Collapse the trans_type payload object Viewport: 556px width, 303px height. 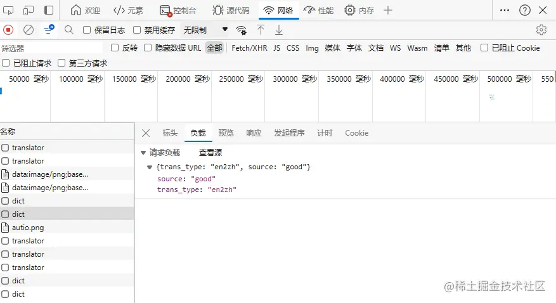[x=150, y=167]
